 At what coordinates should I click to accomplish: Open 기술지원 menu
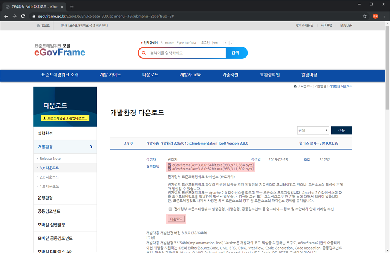230,75
